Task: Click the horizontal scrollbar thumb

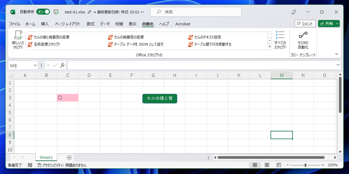Action: [271, 157]
